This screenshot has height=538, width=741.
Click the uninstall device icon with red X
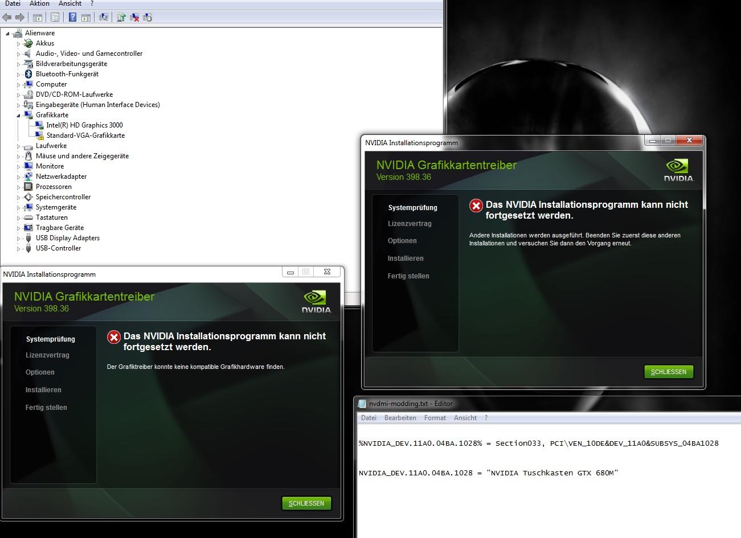(x=135, y=17)
